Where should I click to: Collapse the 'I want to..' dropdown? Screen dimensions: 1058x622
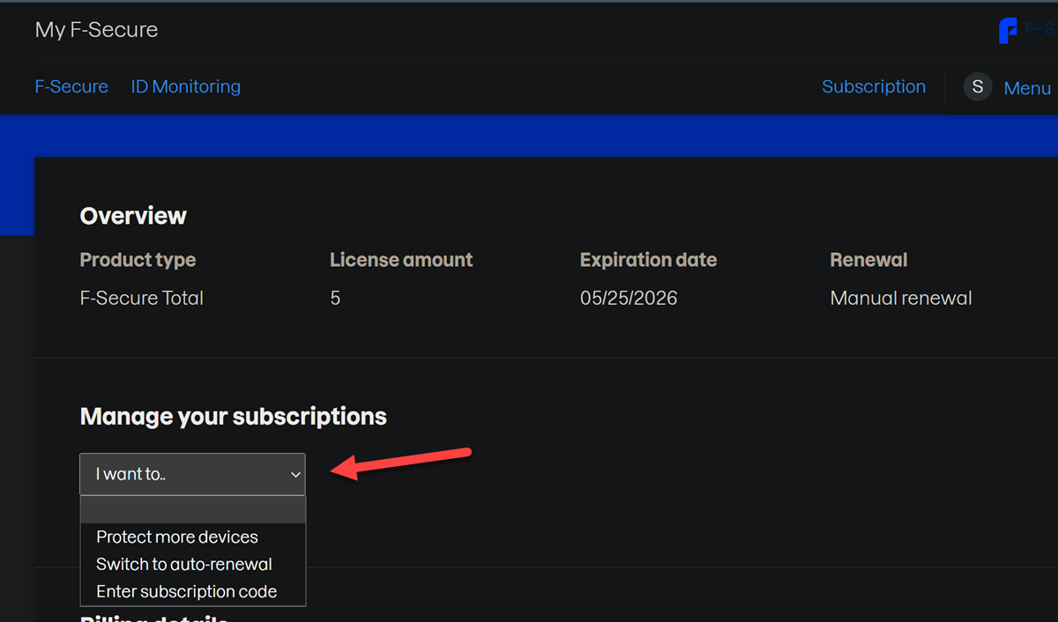pos(192,474)
